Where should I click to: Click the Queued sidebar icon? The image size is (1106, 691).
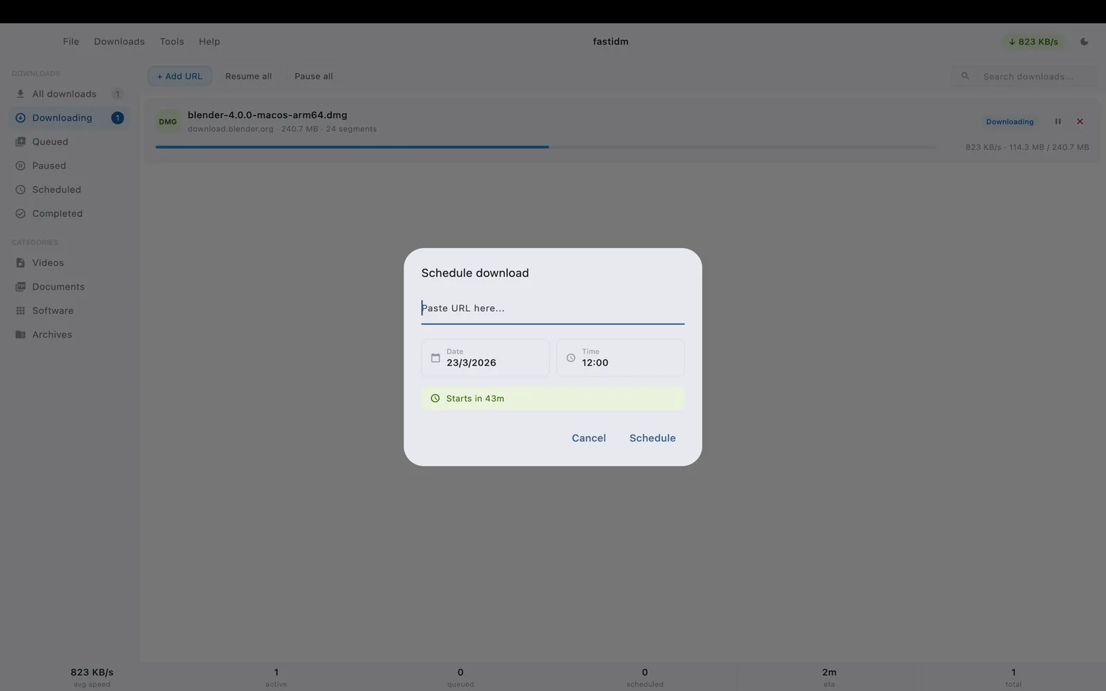click(x=20, y=142)
